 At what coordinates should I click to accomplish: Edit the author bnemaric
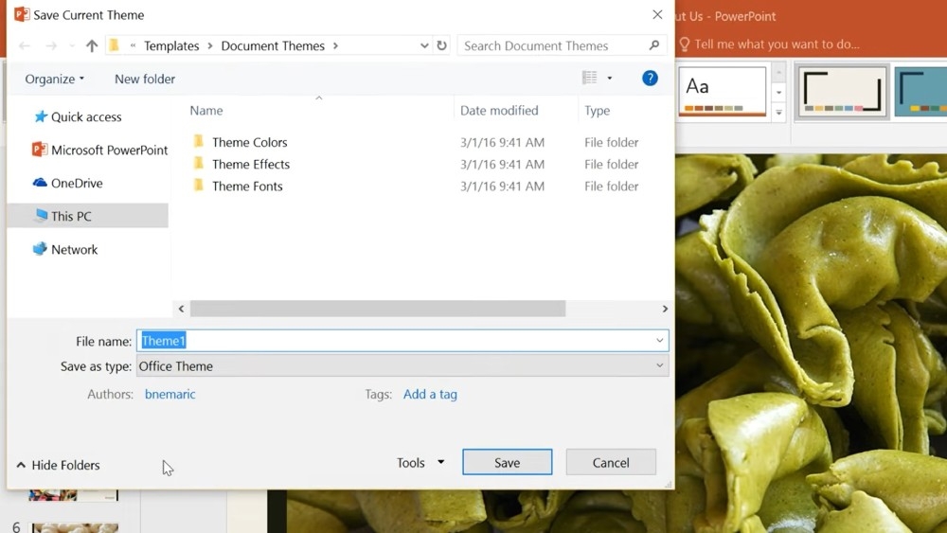pyautogui.click(x=170, y=394)
